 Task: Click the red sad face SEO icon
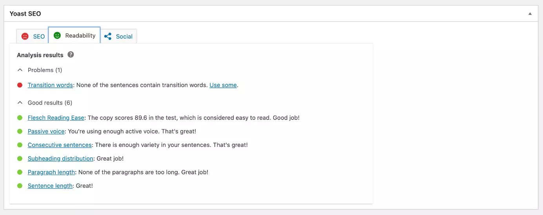click(25, 36)
